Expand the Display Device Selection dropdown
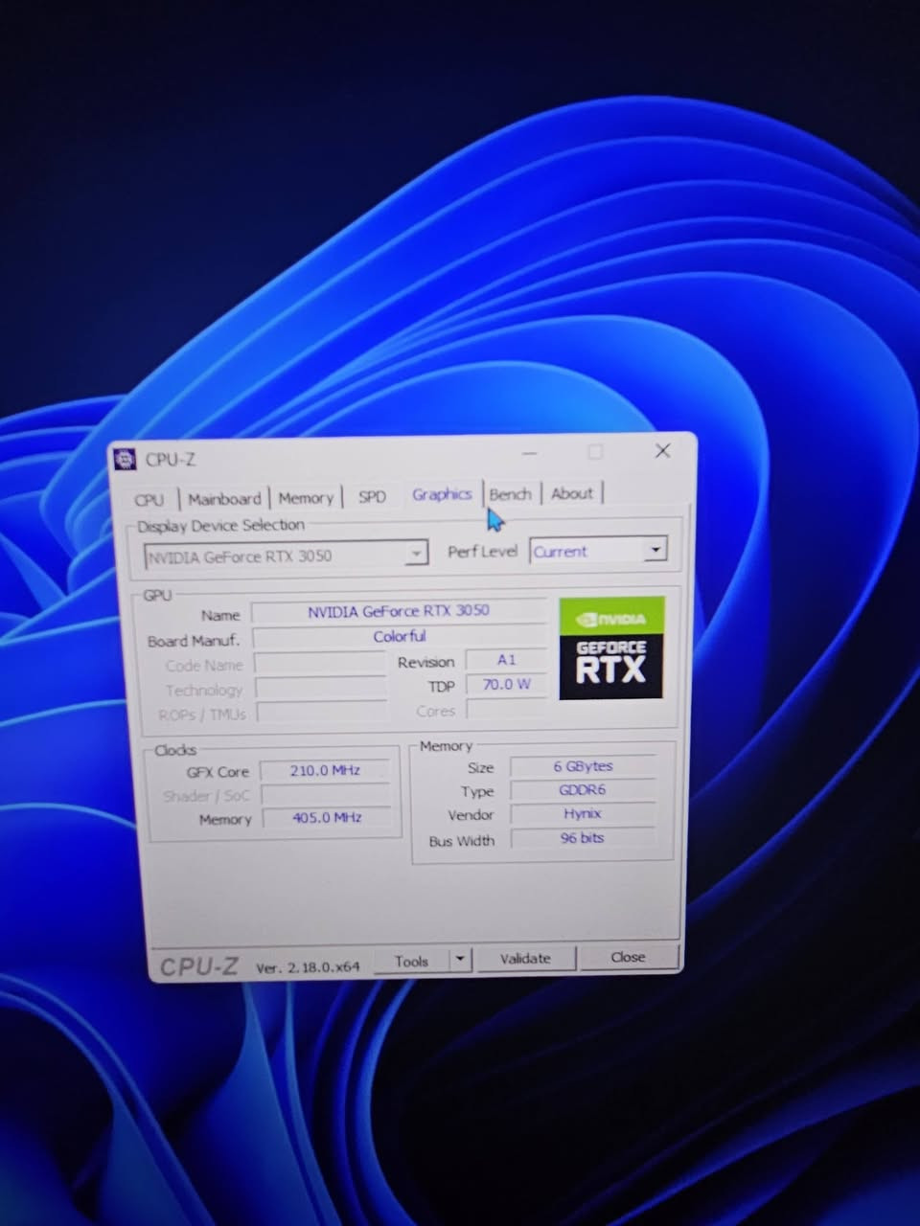920x1226 pixels. coord(416,554)
